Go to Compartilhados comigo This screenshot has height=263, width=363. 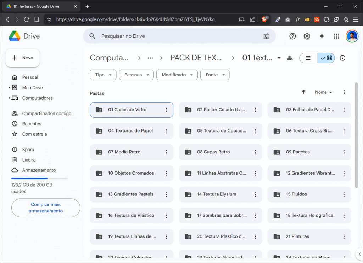pyautogui.click(x=46, y=113)
